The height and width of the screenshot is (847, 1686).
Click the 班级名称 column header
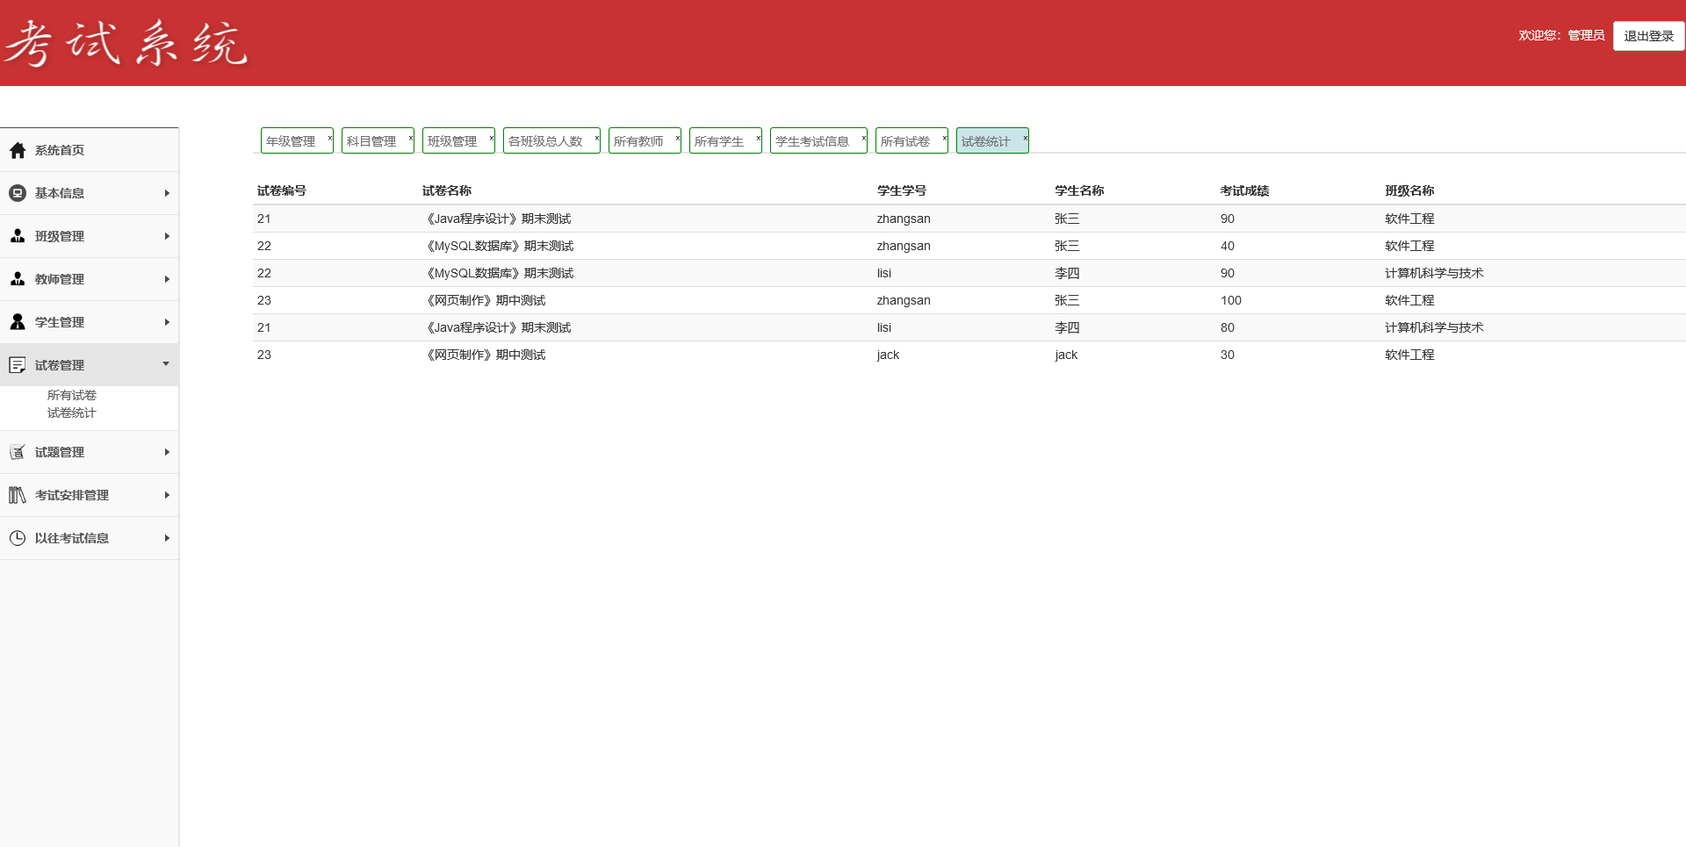click(x=1410, y=190)
